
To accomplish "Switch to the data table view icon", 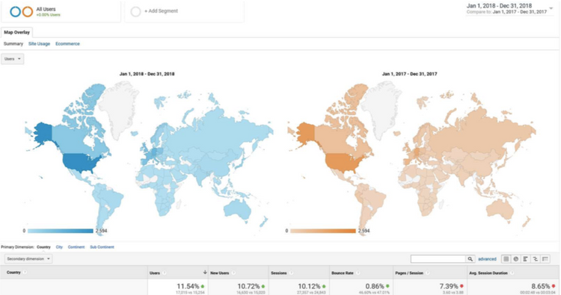I will click(x=506, y=259).
